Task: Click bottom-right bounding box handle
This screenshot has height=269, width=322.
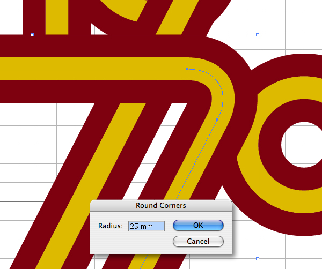Action: 258,259
